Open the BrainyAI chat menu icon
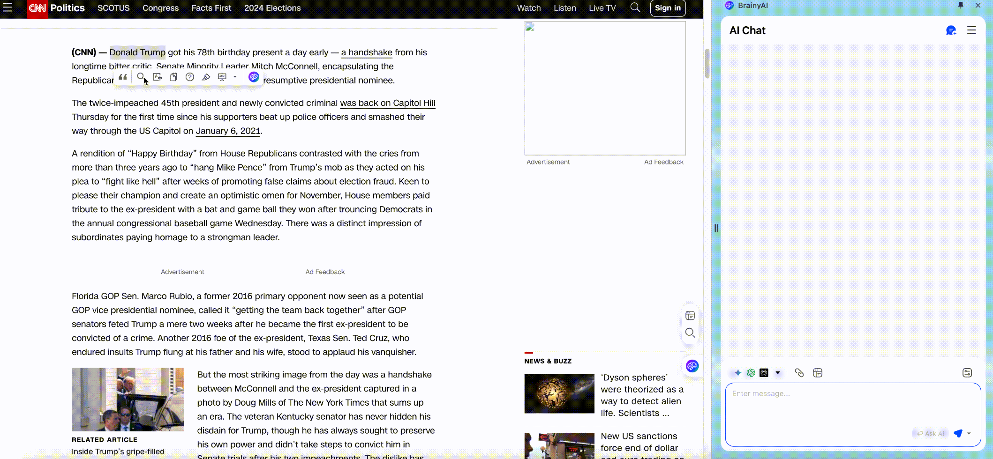 coord(971,30)
